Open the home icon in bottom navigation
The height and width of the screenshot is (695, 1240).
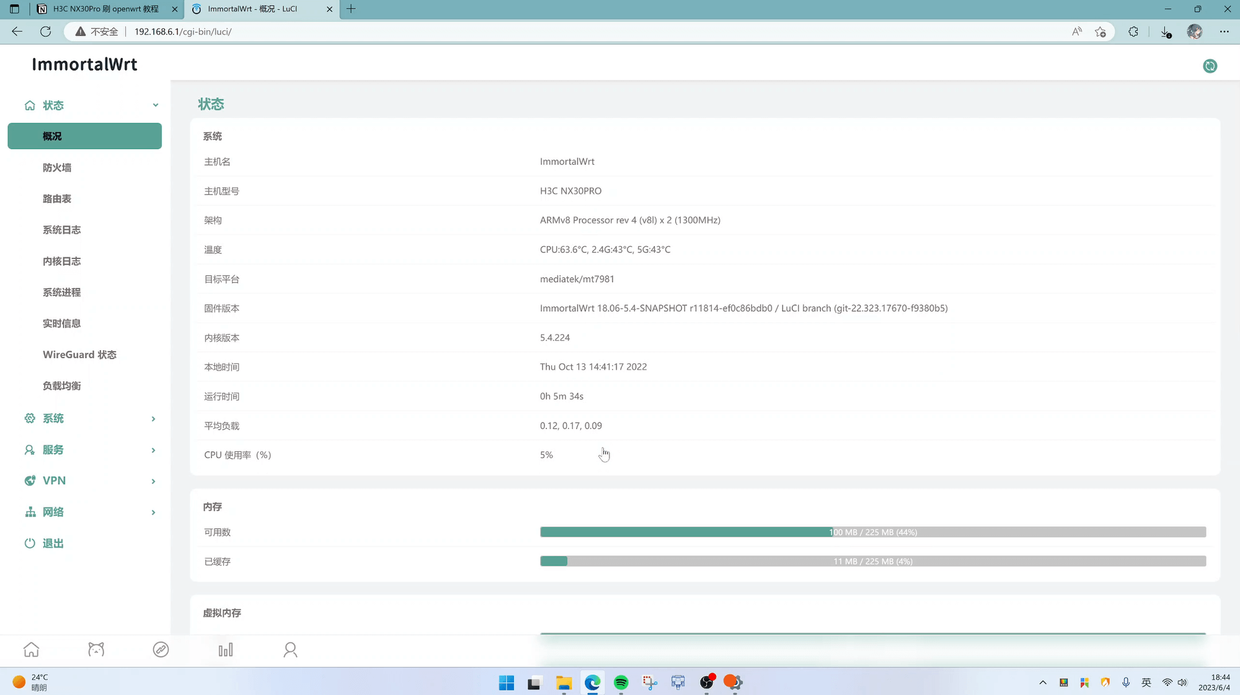point(31,649)
